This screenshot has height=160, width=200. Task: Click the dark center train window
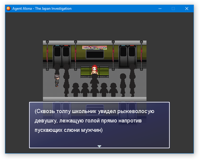(95, 54)
